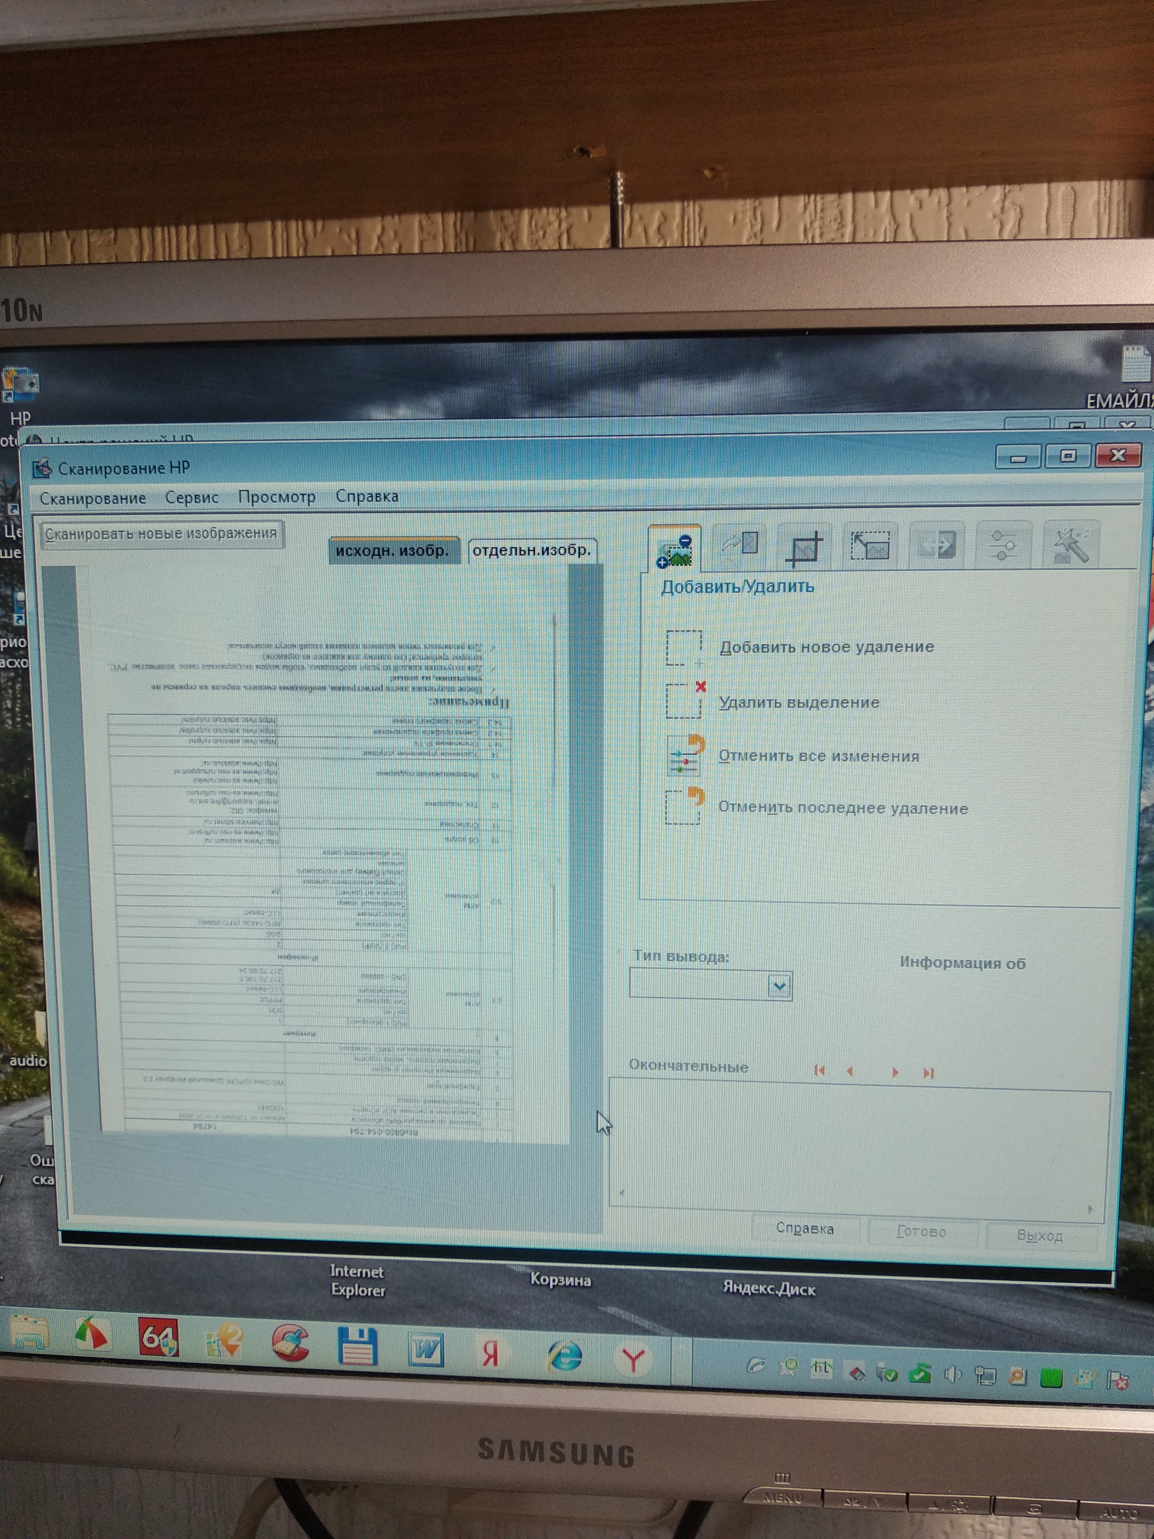Open the adjustment sliders tool tab

1002,546
